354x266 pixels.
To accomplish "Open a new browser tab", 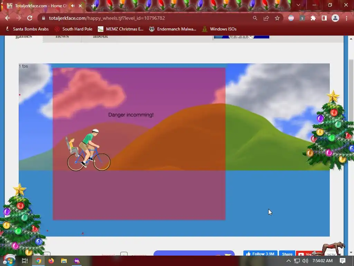I will click(x=93, y=6).
